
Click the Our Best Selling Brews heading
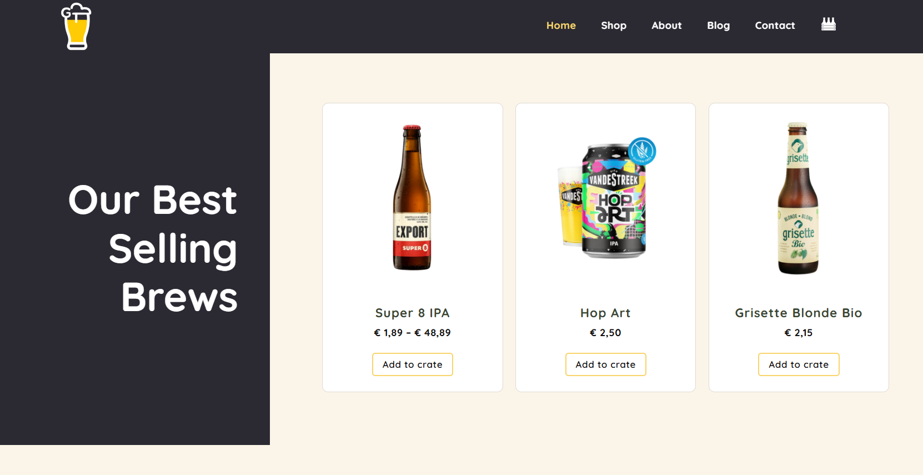click(x=153, y=248)
